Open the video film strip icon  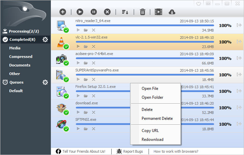pyautogui.click(x=158, y=12)
